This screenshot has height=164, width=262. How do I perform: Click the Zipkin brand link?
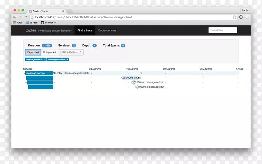click(x=31, y=30)
